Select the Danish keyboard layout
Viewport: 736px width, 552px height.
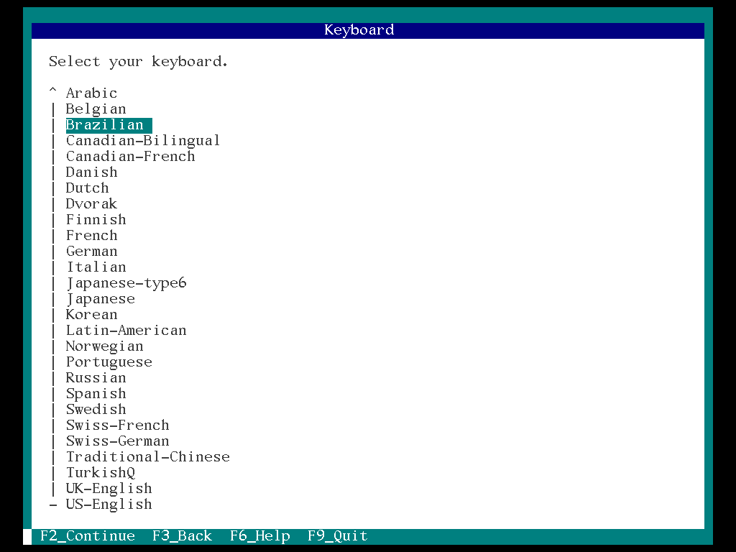pos(91,172)
